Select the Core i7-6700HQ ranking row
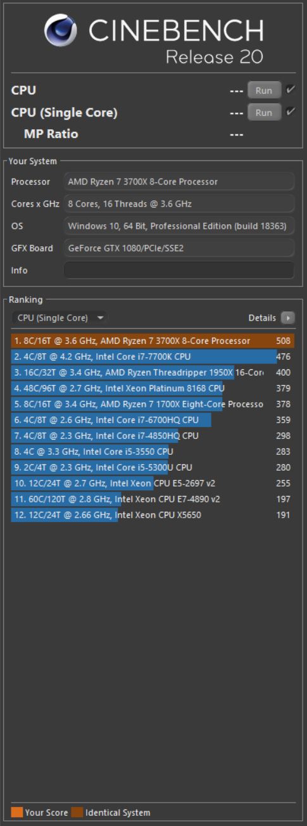This screenshot has height=826, width=307. click(x=153, y=420)
